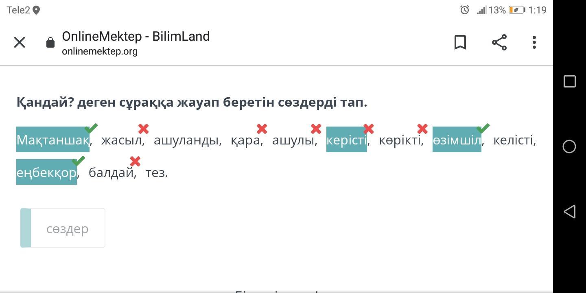The image size is (586, 293).
Task: Tap the lock icon for site security
Action: coord(50,42)
